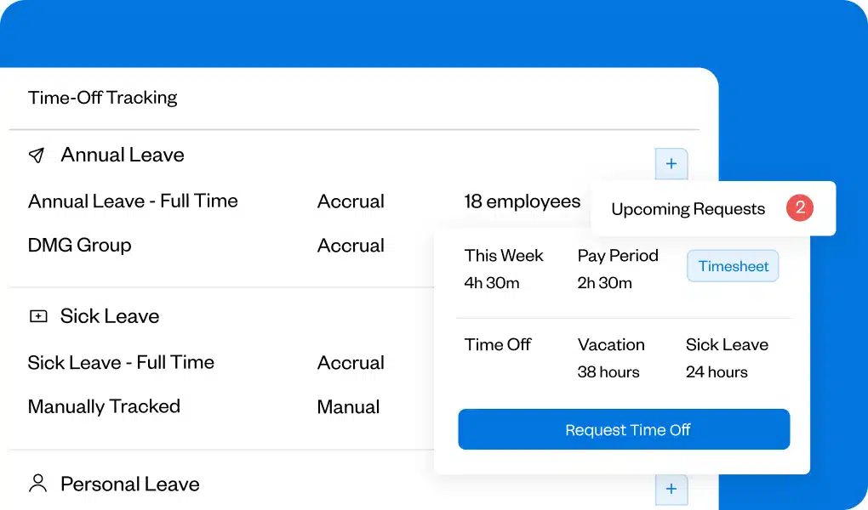Click the 18 employees count for Annual Leave
Screen dimensions: 868x510
pyautogui.click(x=523, y=201)
